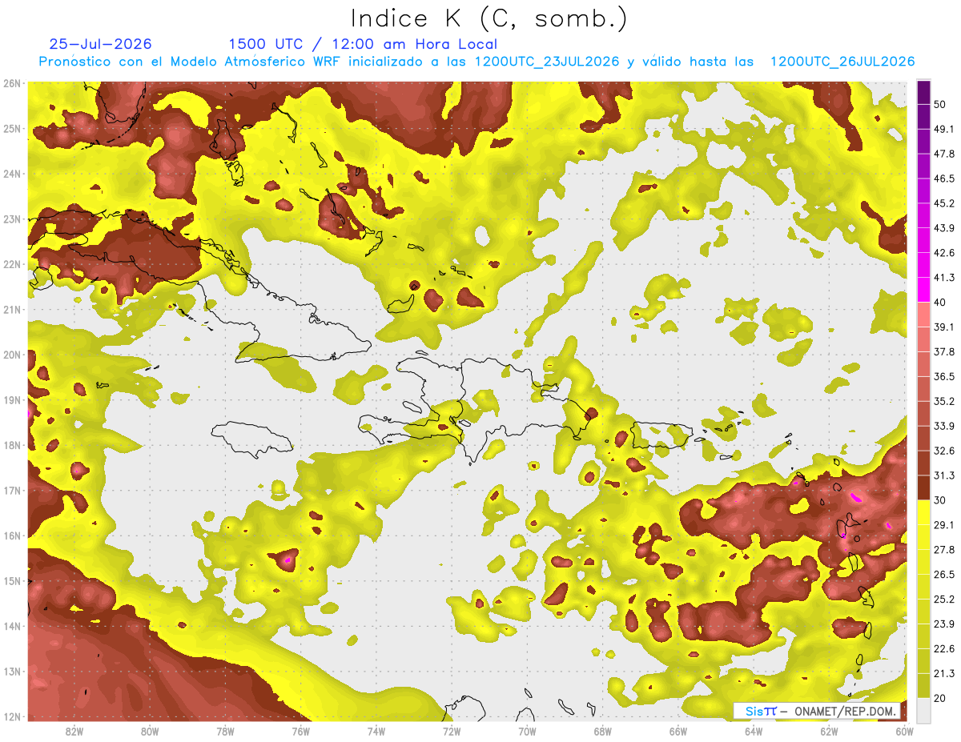Click the "20N" latitude axis label

coord(11,355)
